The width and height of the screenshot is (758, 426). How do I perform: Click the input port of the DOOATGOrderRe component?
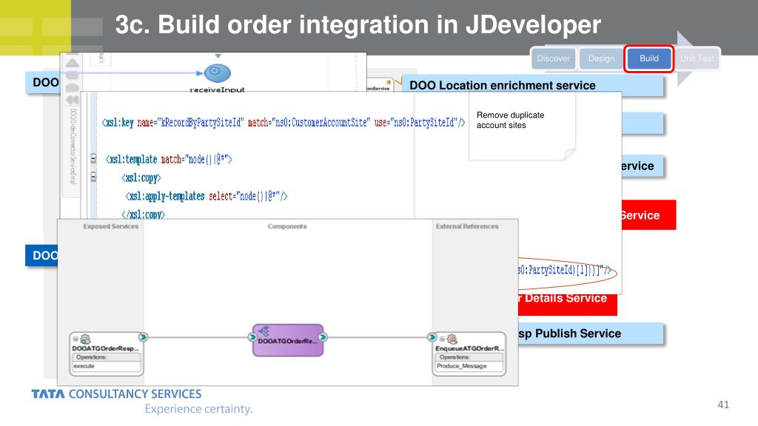pos(252,337)
